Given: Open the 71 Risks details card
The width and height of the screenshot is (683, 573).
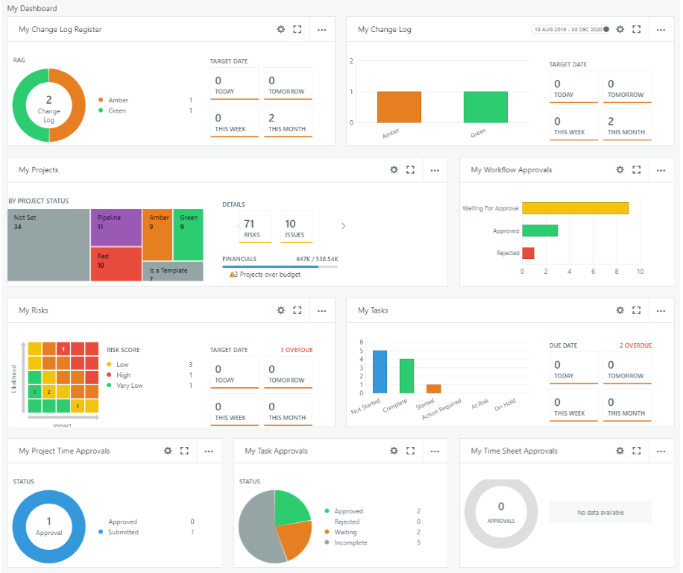Looking at the screenshot, I should 255,227.
